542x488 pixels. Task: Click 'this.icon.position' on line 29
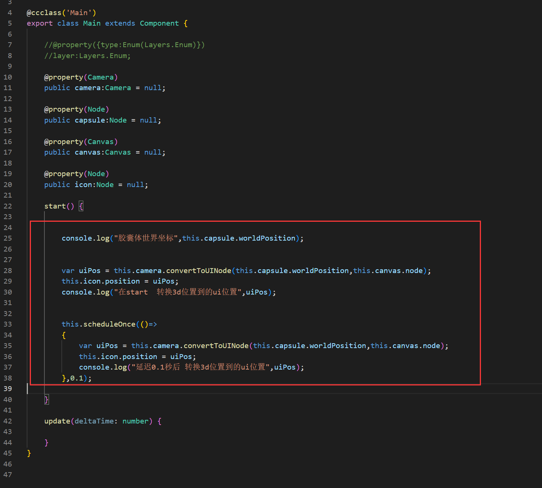click(101, 281)
